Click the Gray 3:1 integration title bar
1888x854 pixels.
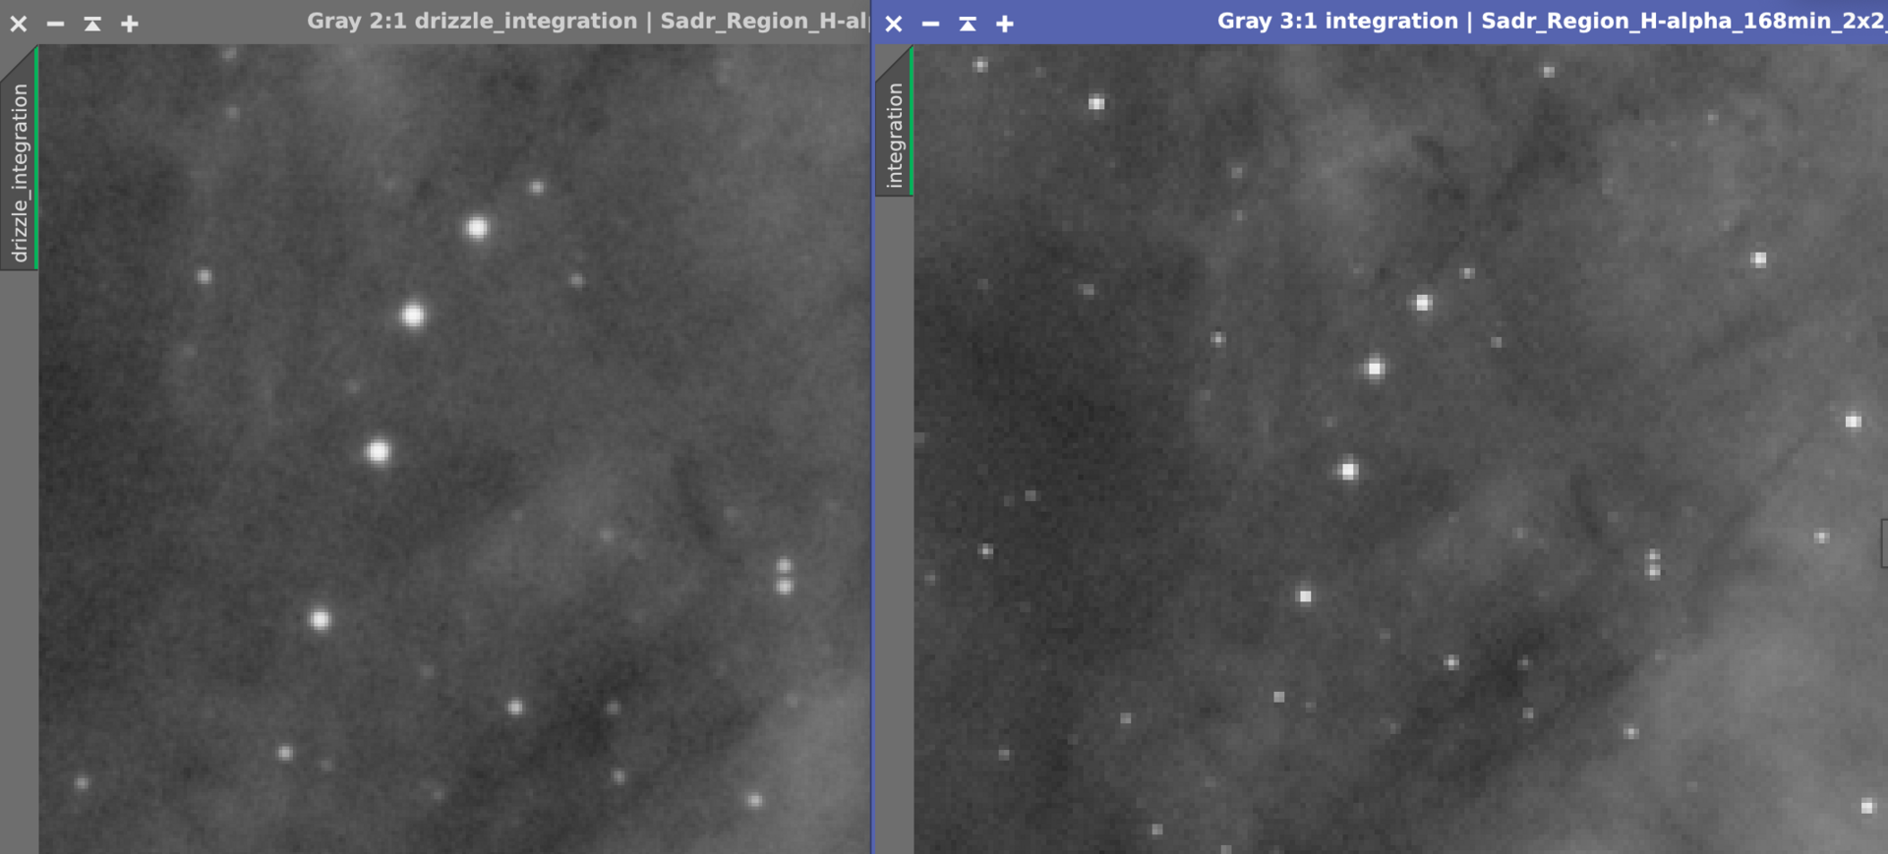pos(1552,22)
